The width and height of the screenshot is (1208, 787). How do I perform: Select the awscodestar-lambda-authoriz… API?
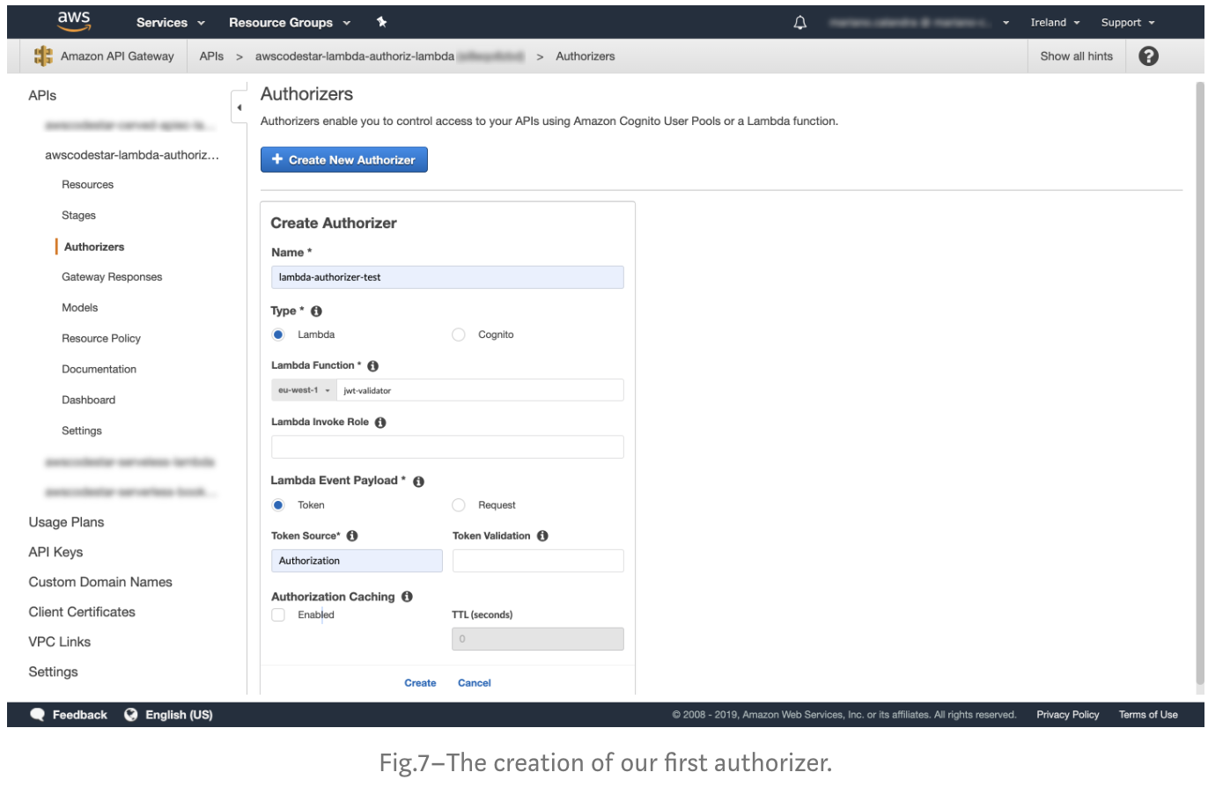click(132, 155)
